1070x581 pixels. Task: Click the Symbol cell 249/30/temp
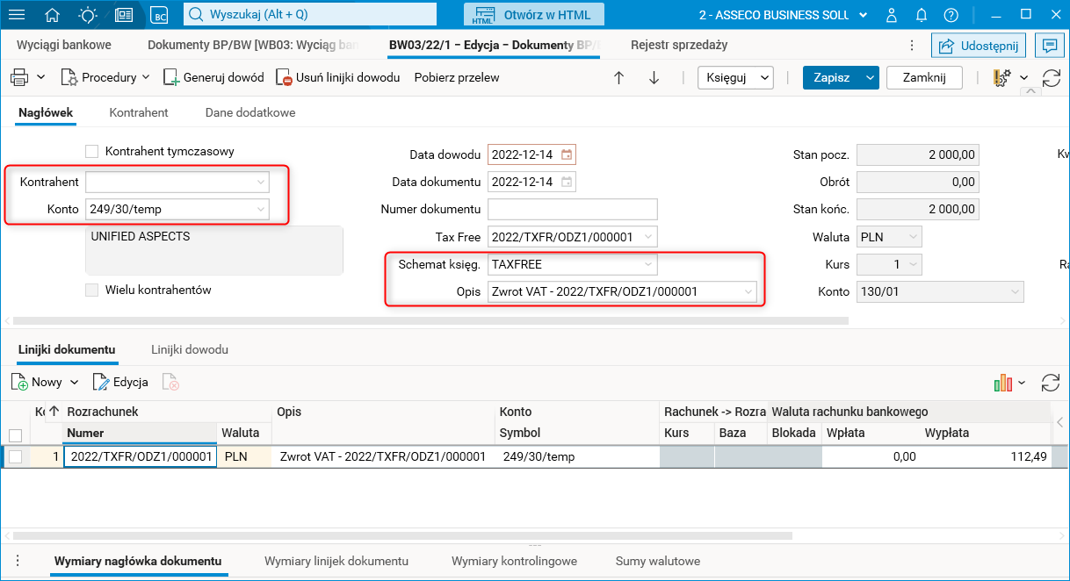(577, 456)
